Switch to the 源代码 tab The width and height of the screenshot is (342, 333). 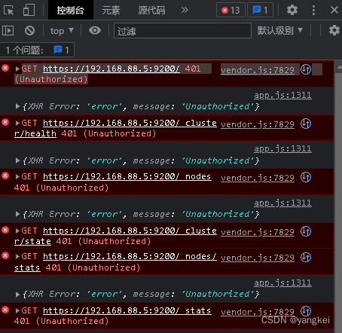pos(151,11)
